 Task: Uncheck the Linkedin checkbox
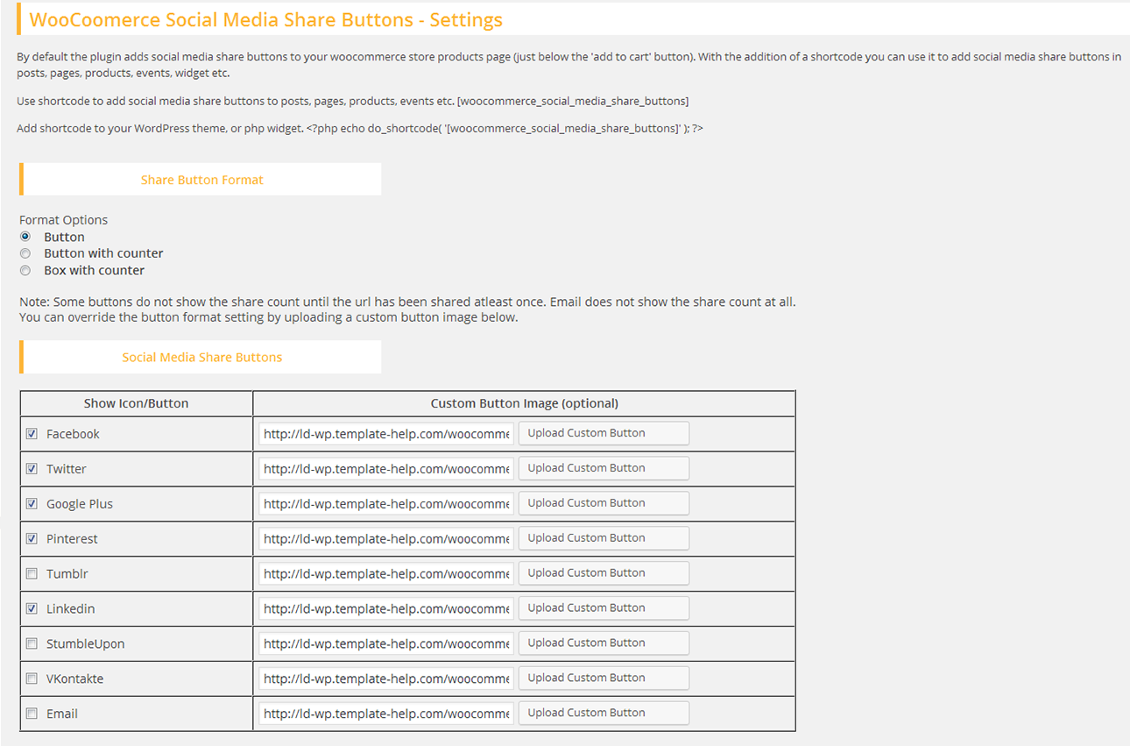[x=32, y=608]
